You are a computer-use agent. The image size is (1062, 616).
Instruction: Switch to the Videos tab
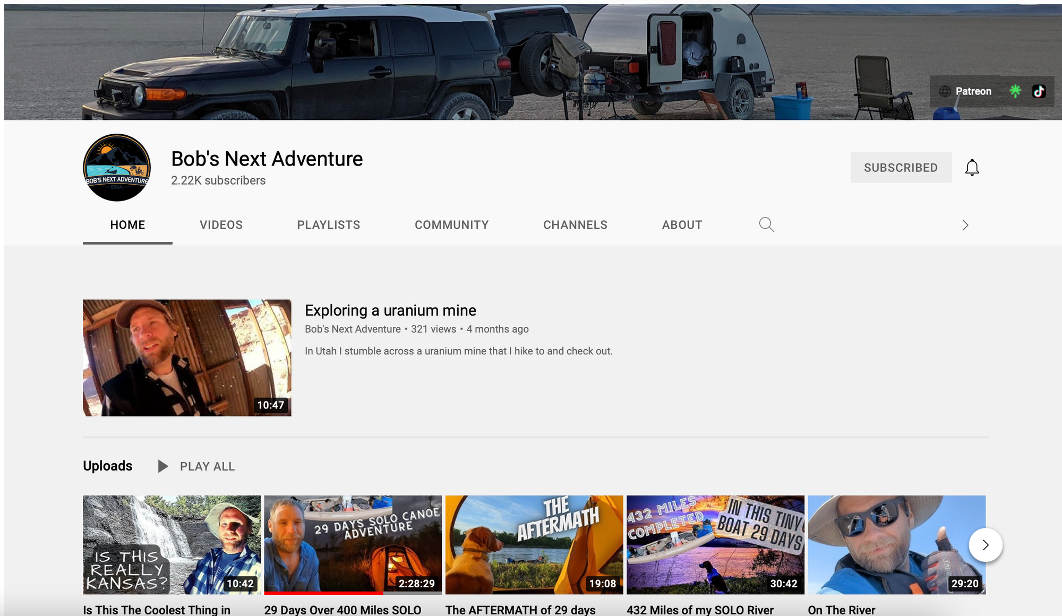coord(221,225)
